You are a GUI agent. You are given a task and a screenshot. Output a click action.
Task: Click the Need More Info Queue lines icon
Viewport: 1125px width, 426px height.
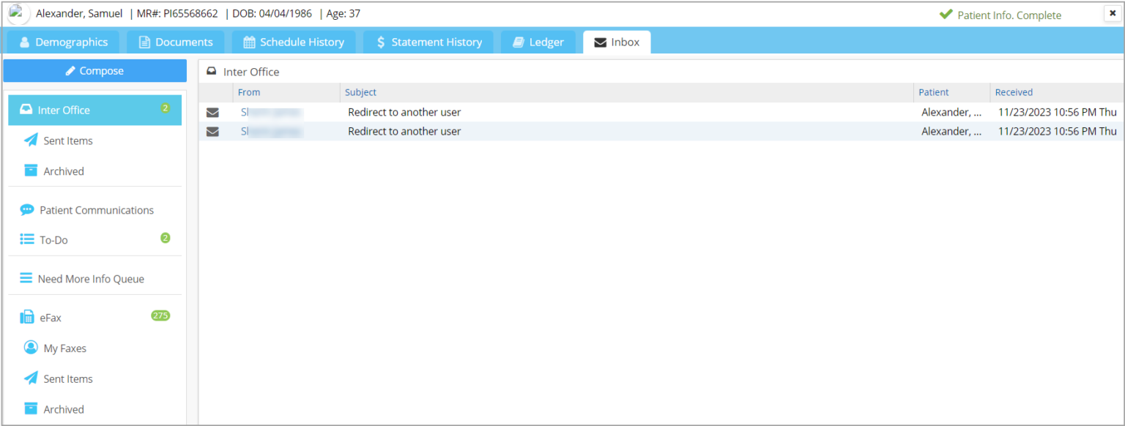(x=27, y=278)
